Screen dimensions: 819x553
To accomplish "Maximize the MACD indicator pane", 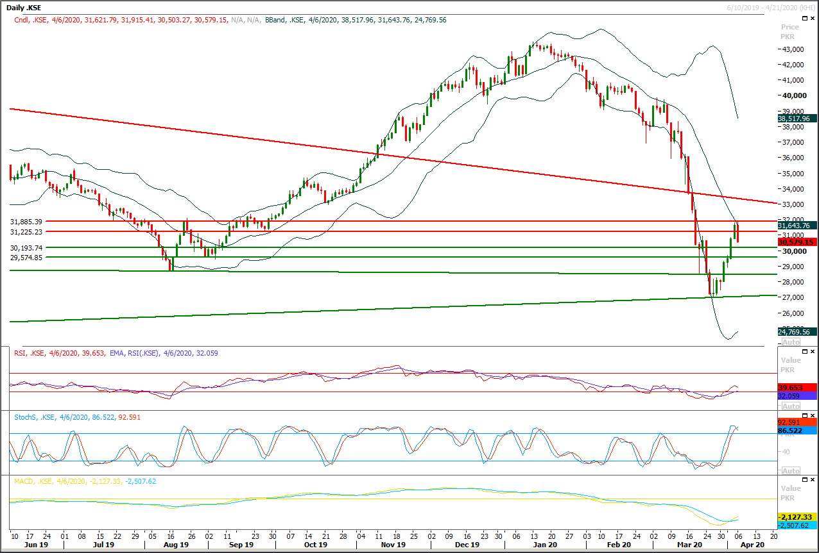I will coord(804,480).
